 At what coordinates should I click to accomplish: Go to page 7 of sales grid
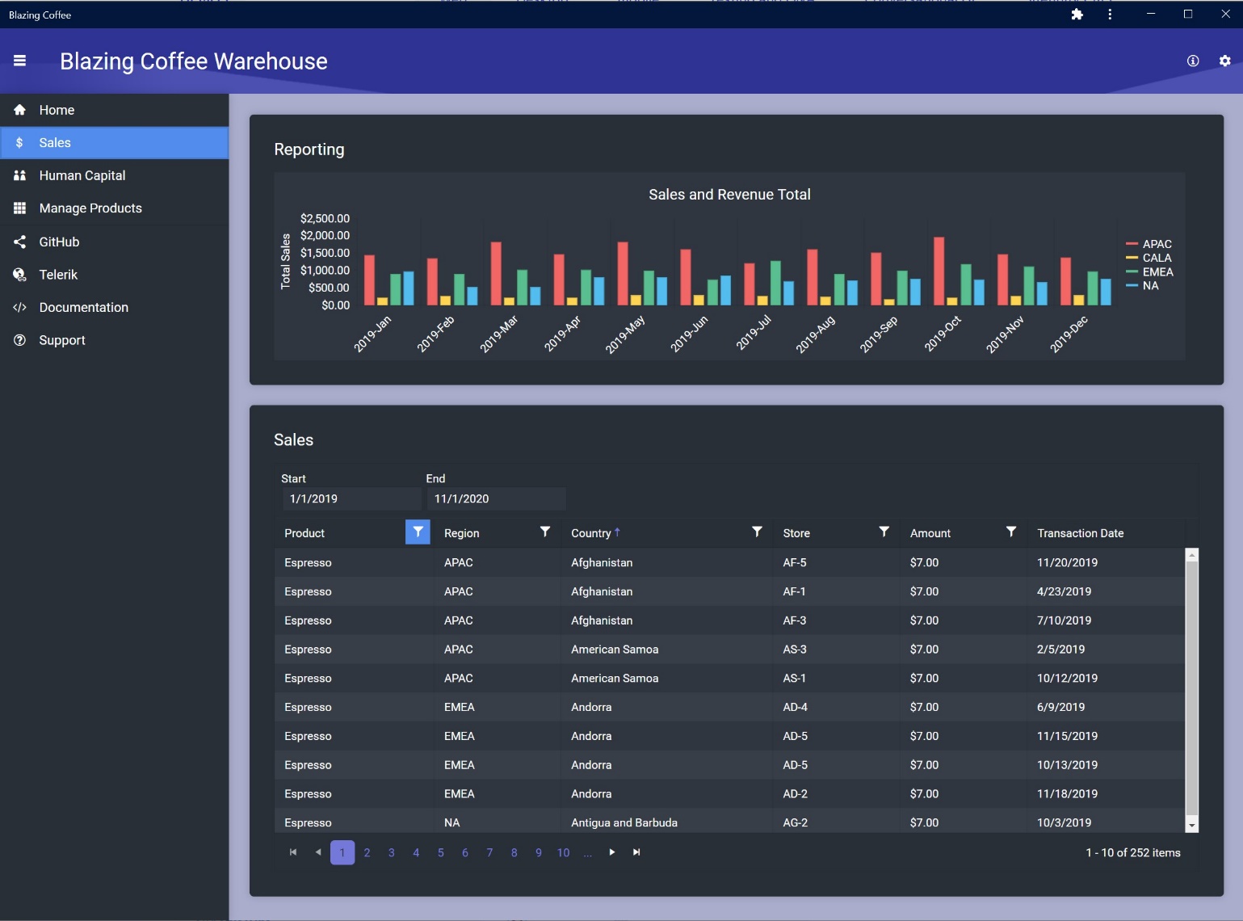489,852
